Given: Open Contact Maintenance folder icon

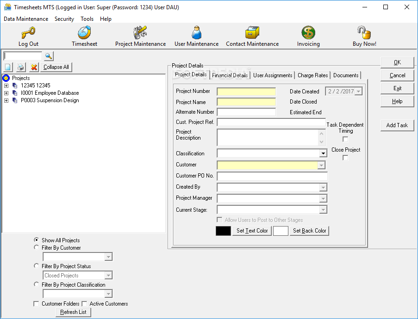Looking at the screenshot, I should [252, 32].
